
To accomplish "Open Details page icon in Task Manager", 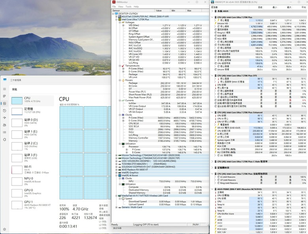I will coord(4,132).
